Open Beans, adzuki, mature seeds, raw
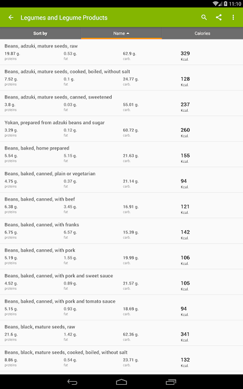Screen dimensions: 243x389 (x=122, y=52)
